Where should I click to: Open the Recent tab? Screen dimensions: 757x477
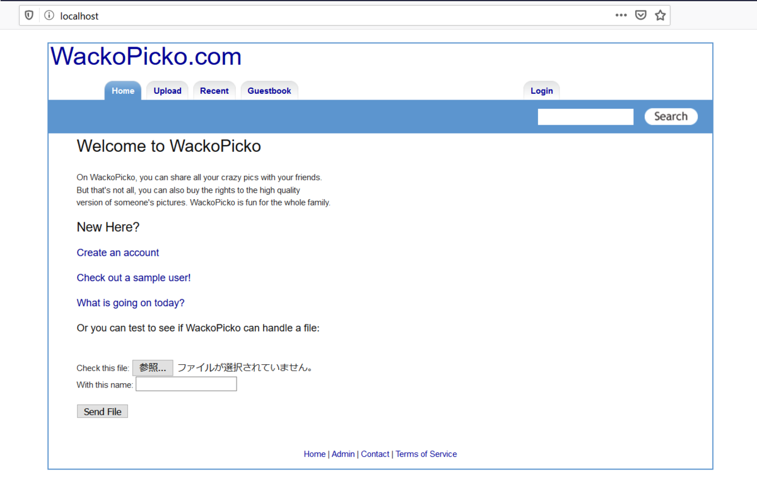214,91
